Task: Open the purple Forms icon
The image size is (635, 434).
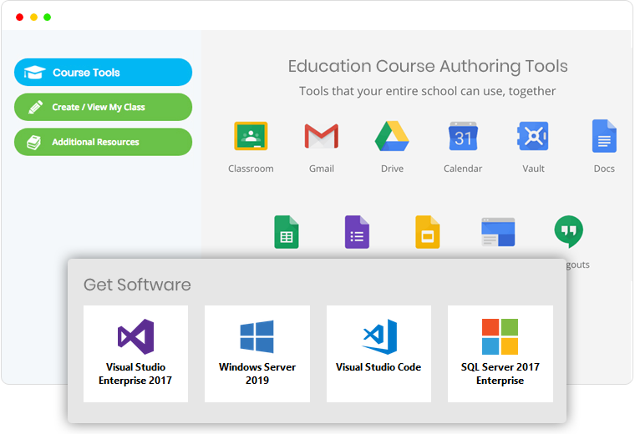Action: [357, 232]
